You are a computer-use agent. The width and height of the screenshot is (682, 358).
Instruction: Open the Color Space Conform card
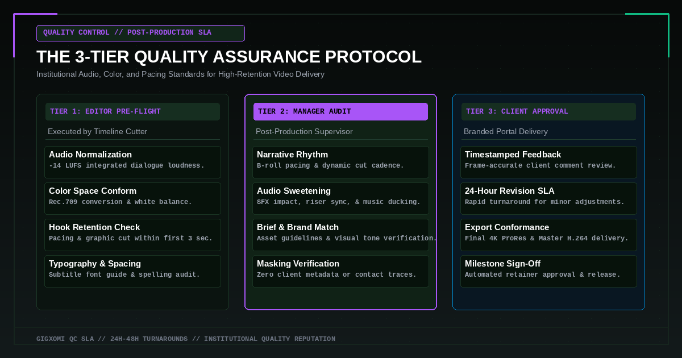coord(132,198)
